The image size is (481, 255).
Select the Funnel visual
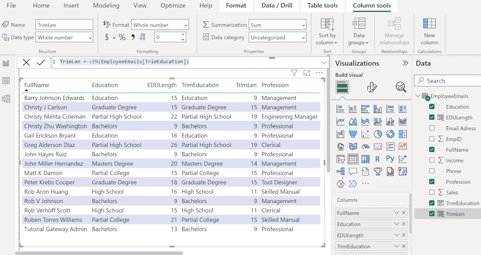click(x=353, y=134)
